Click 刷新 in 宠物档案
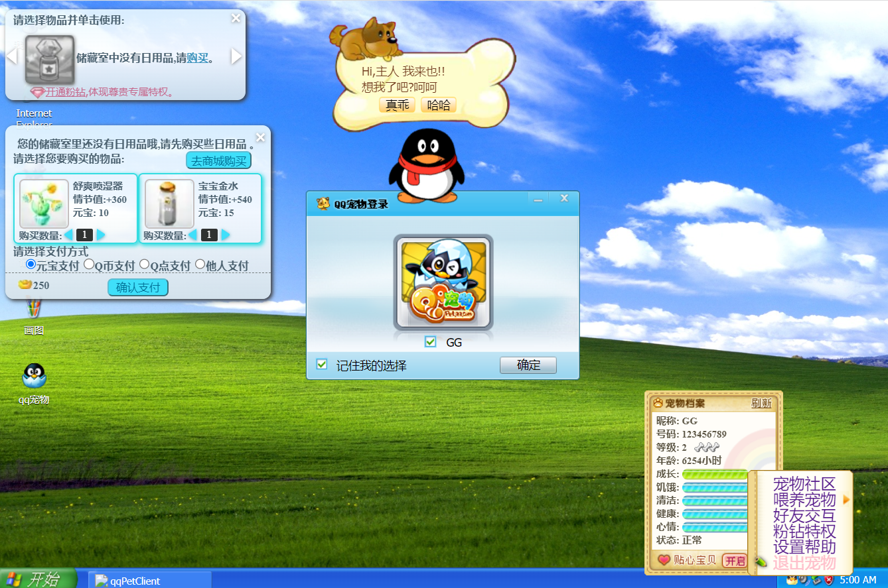Image resolution: width=888 pixels, height=588 pixels. pyautogui.click(x=761, y=403)
